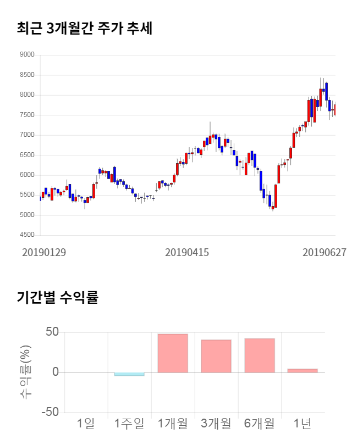Select the '1개월' axis label

173,424
